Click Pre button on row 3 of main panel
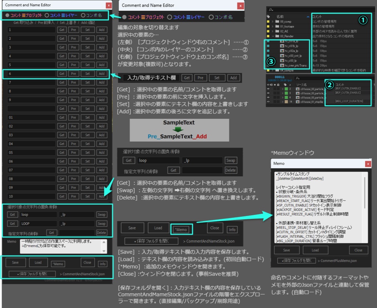The image size is (377, 308). [x=74, y=47]
